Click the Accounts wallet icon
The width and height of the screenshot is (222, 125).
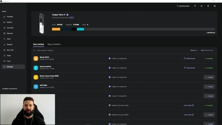click(x=4, y=28)
